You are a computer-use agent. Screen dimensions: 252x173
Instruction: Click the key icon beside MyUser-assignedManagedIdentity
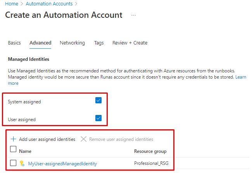point(22,163)
